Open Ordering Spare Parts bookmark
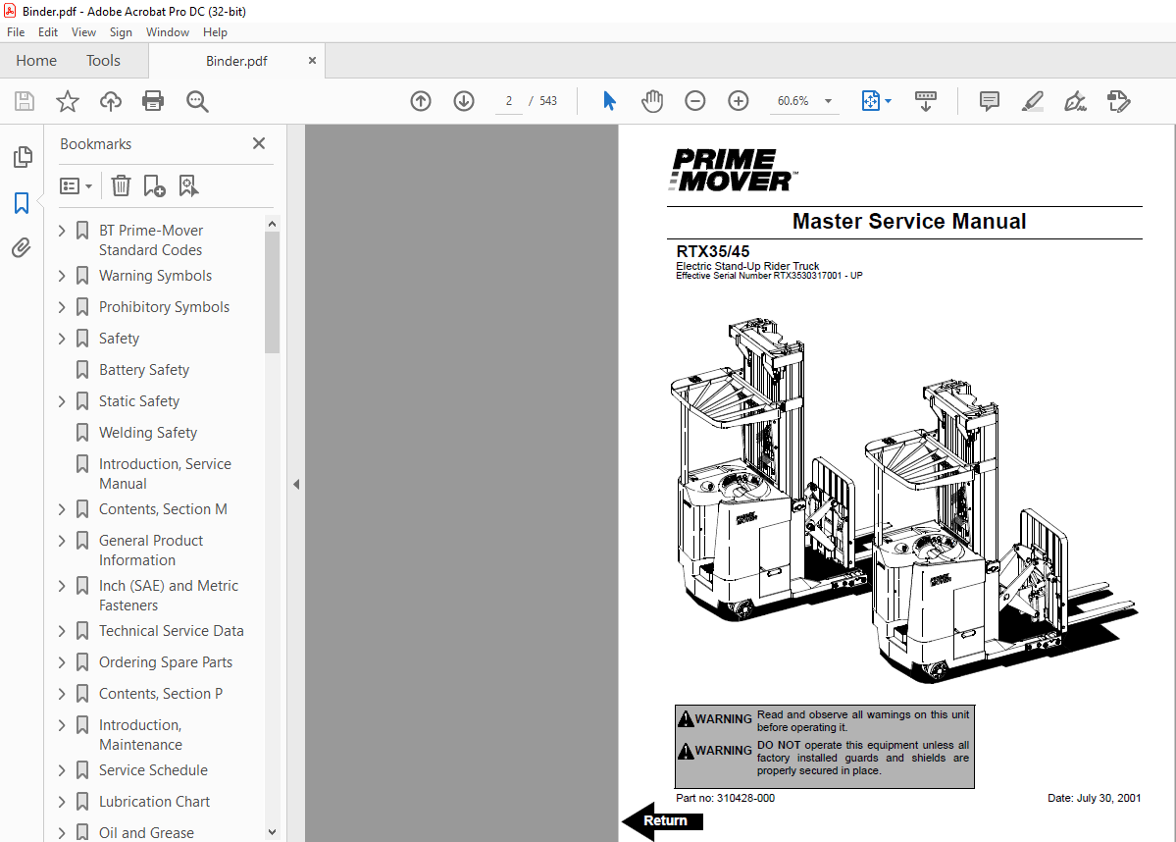The height and width of the screenshot is (842, 1176). pos(166,662)
